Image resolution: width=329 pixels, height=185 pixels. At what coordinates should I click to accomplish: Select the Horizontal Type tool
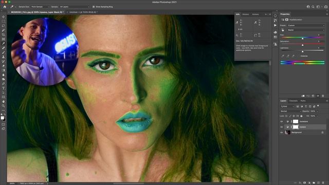[x=4, y=88]
